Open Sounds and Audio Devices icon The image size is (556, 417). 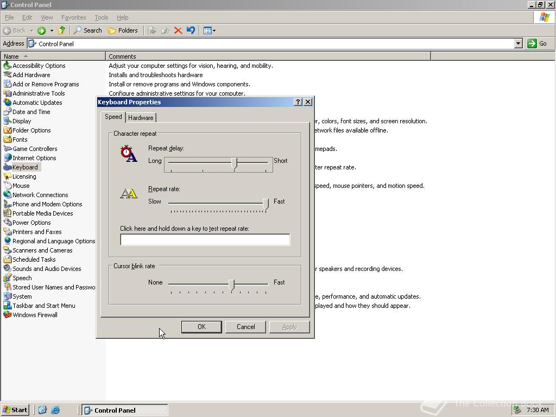click(x=7, y=268)
